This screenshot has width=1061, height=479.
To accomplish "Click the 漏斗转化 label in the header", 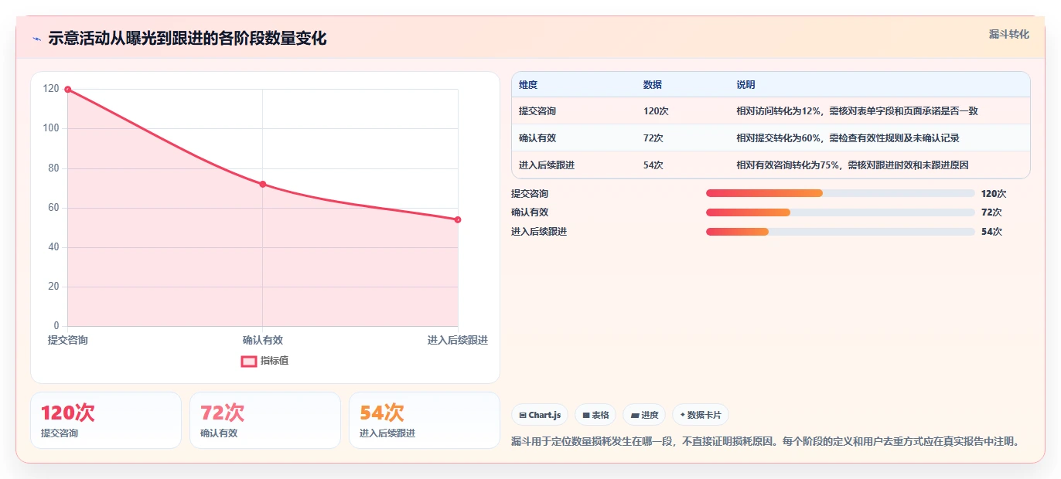I will (1008, 34).
